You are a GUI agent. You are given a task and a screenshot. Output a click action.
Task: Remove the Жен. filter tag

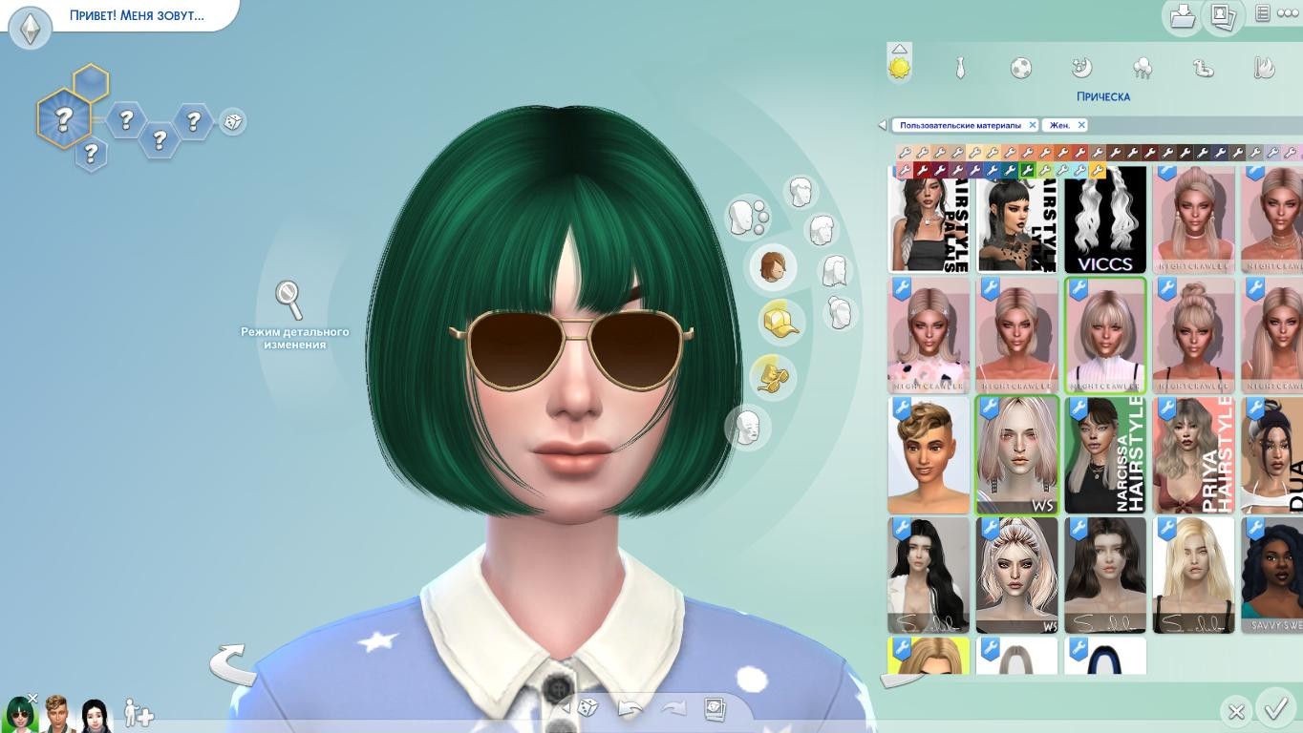[x=1081, y=125]
